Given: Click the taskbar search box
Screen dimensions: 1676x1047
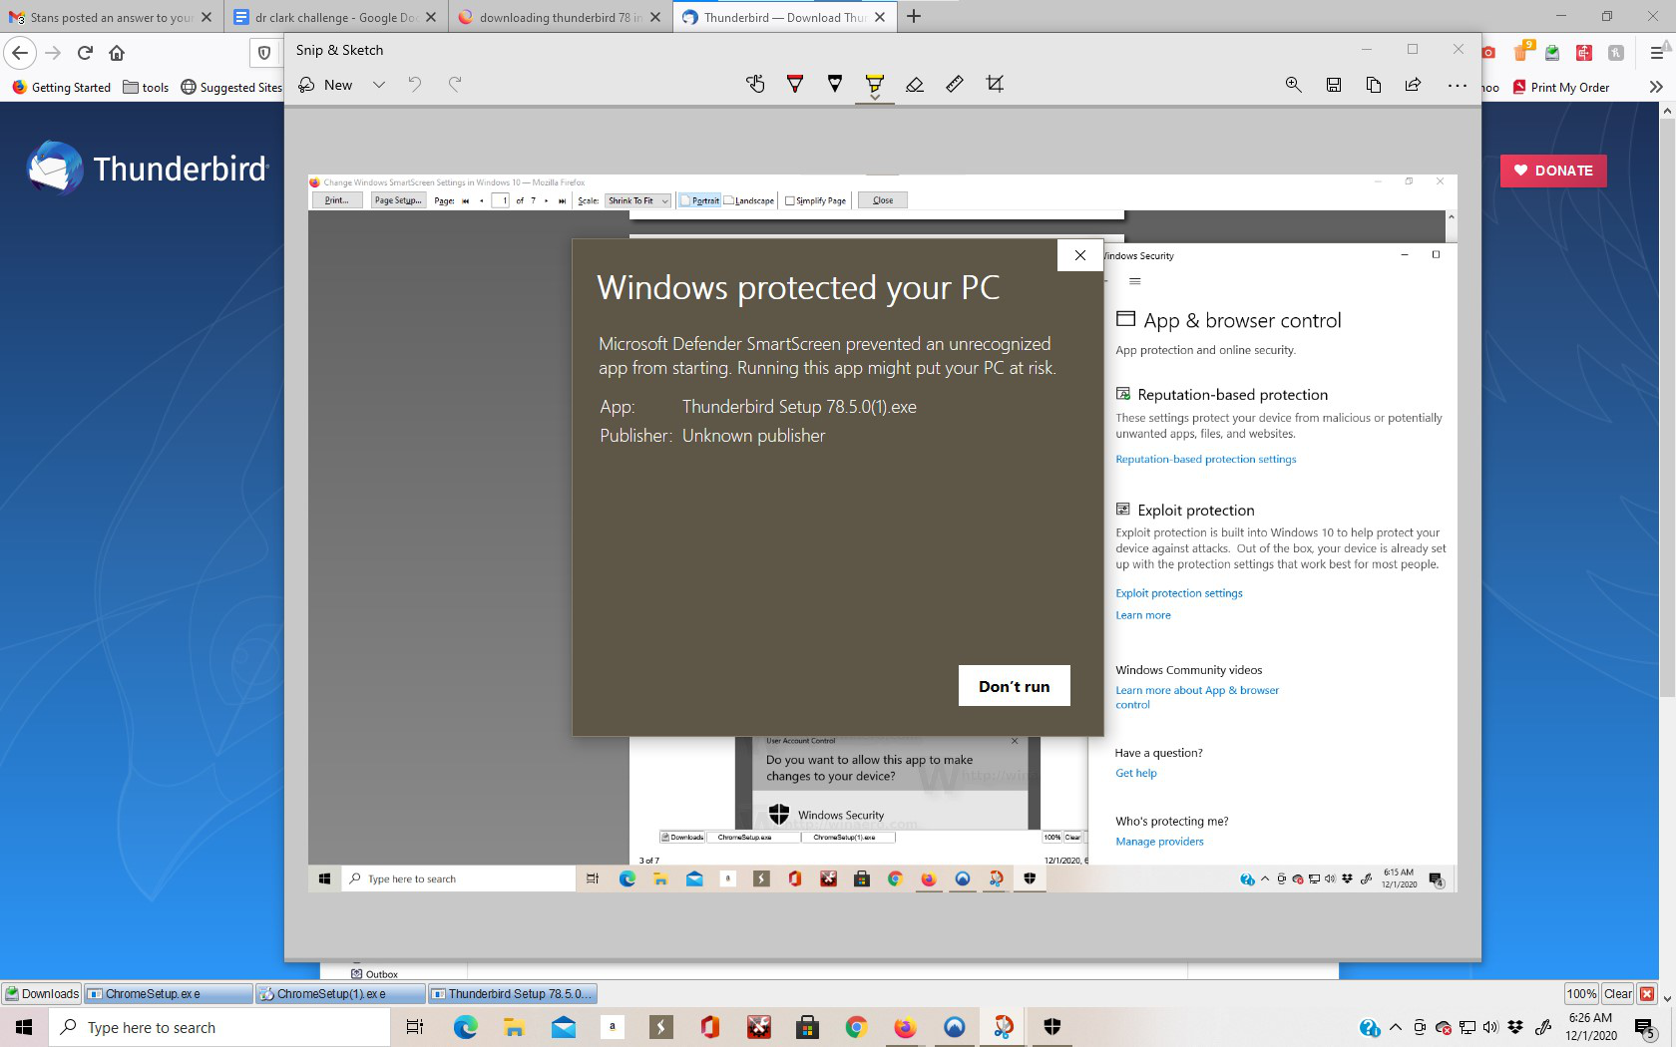Looking at the screenshot, I should pyautogui.click(x=219, y=1027).
